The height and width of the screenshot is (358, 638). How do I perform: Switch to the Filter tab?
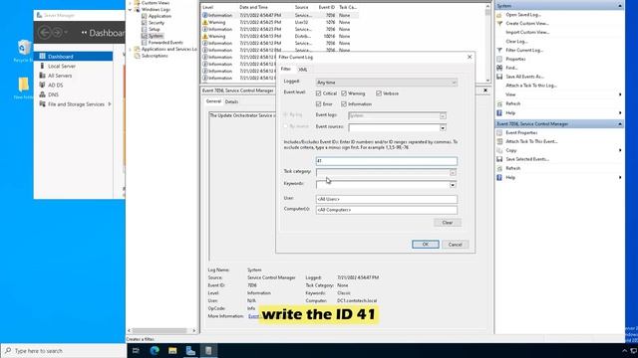point(286,70)
